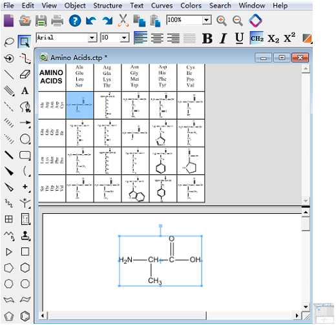Select the Marquee selection tool

click(25, 41)
